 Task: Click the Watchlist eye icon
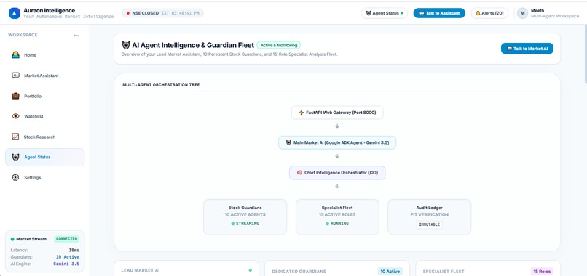(x=16, y=116)
